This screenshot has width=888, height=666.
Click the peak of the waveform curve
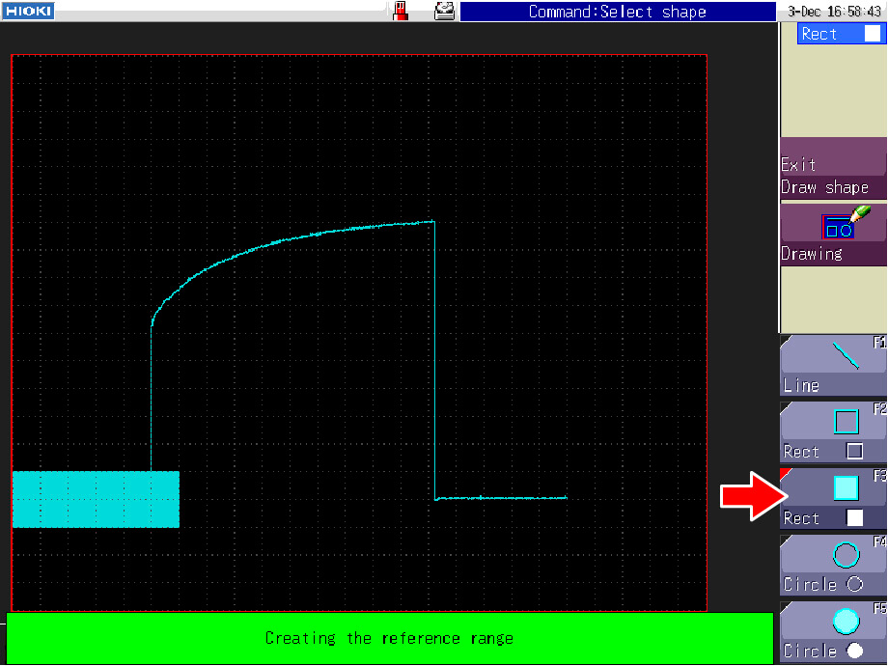430,223
